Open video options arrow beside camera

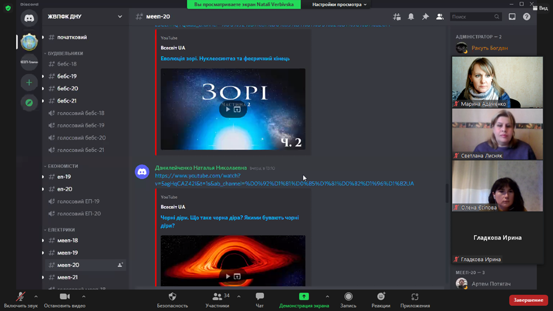[83, 297]
